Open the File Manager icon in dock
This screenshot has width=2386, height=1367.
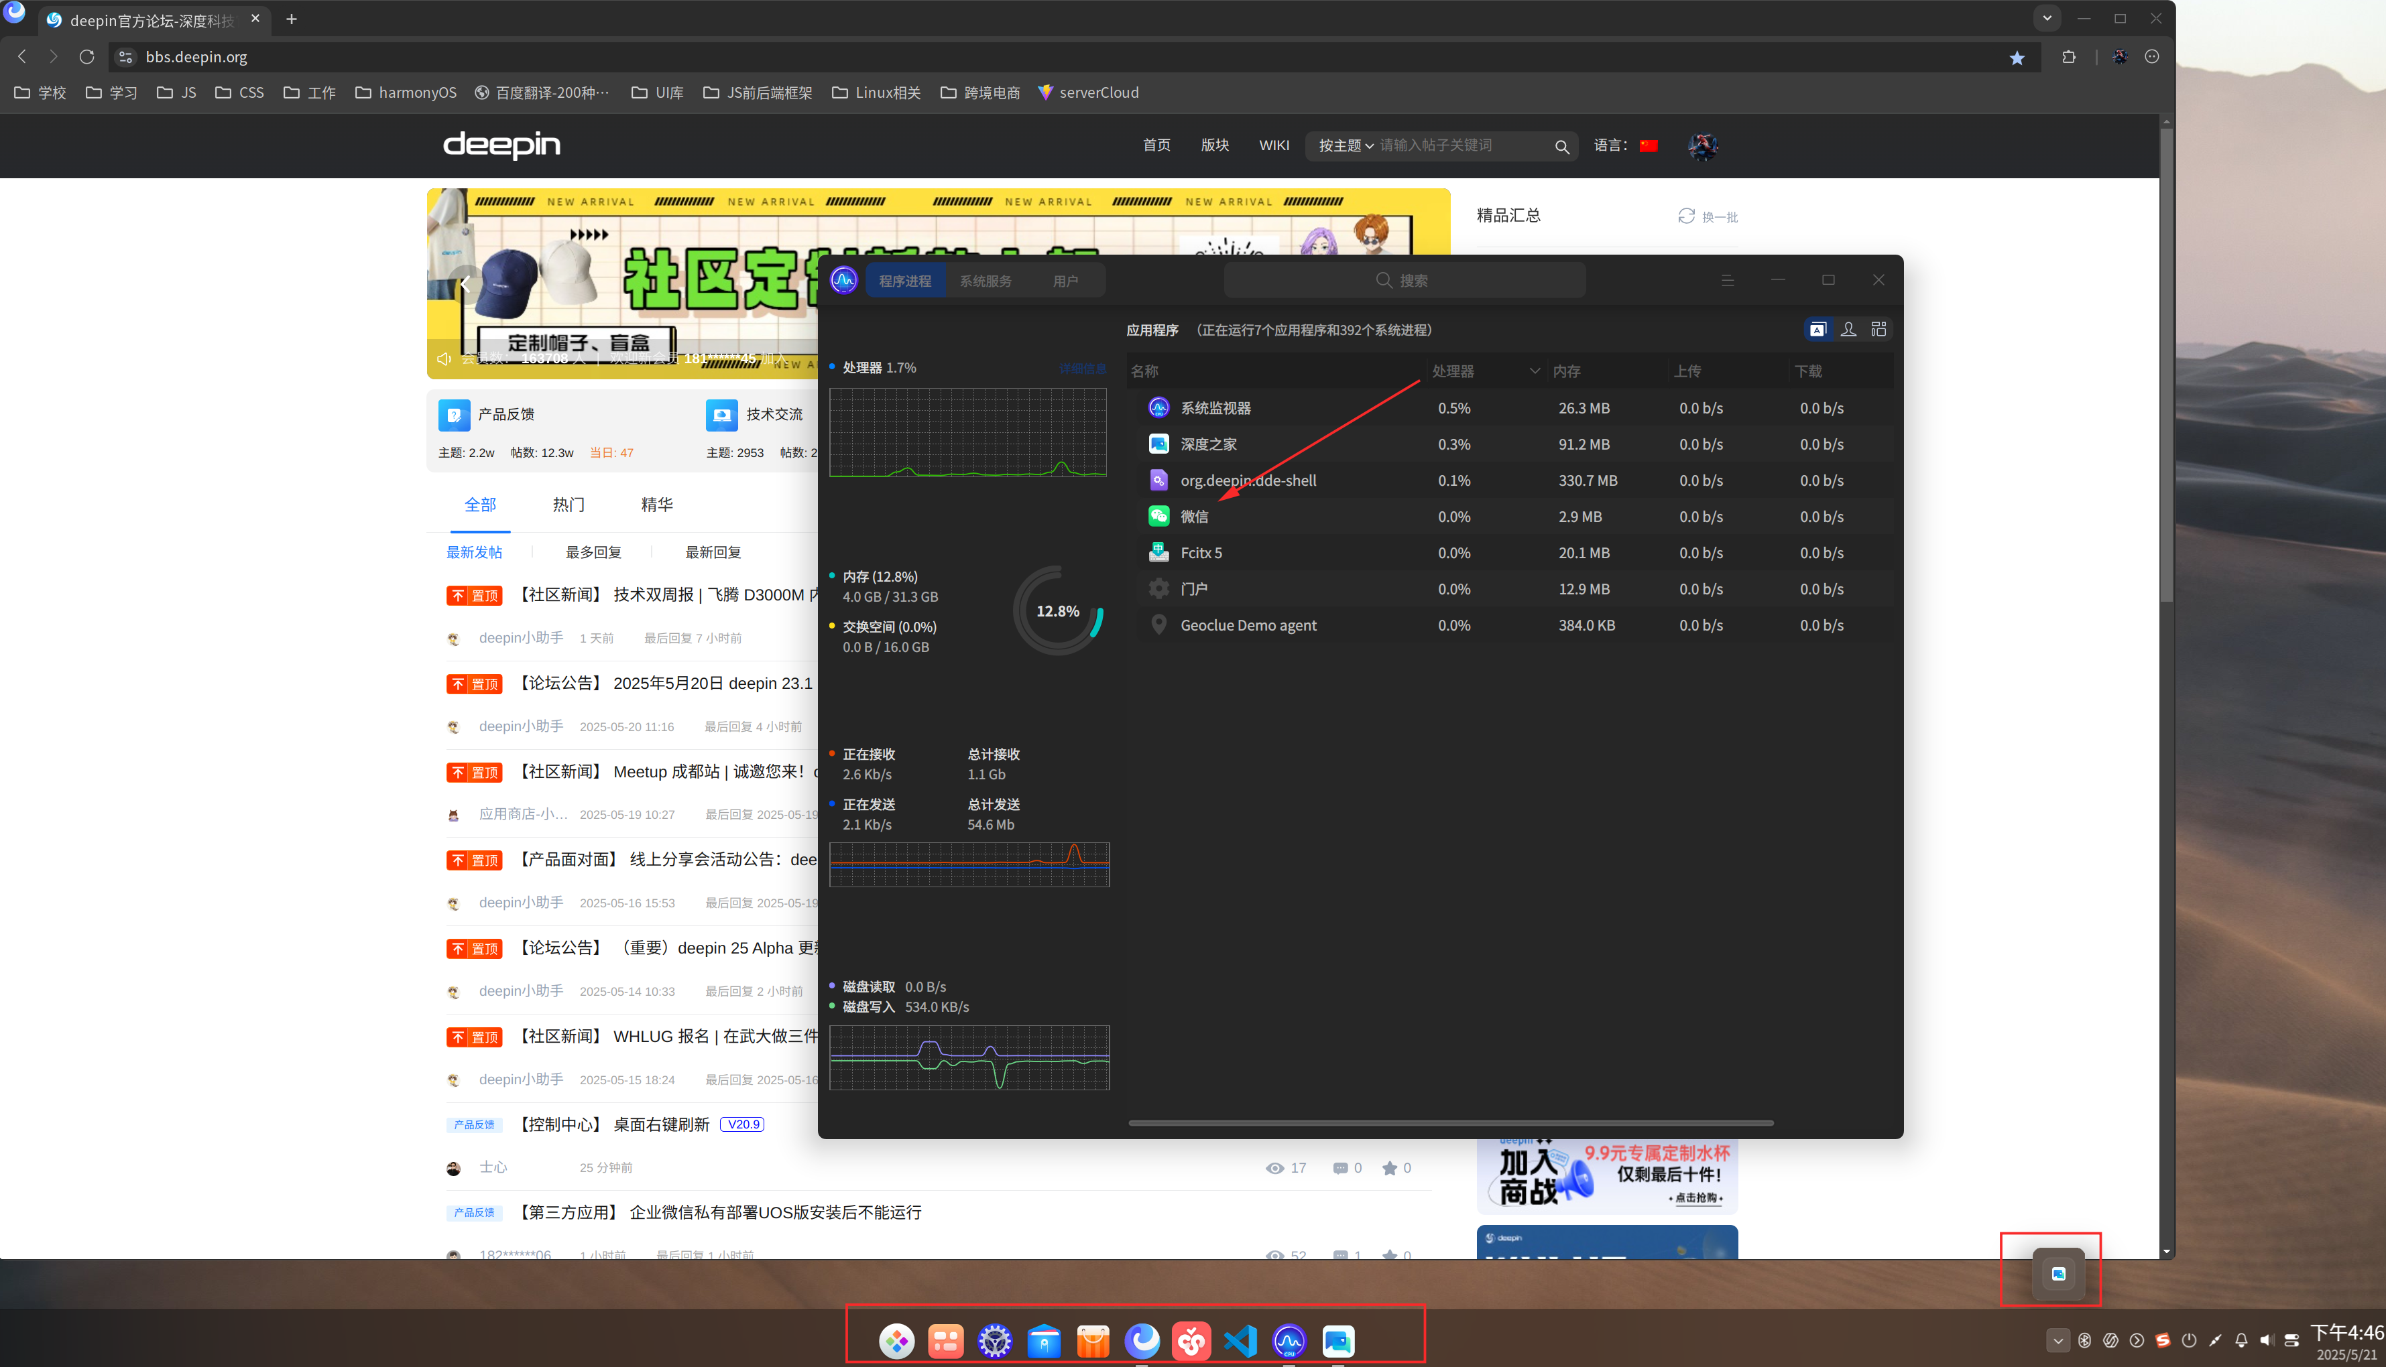1043,1341
